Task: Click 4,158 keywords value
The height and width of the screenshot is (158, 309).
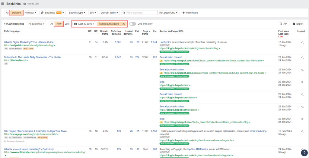Action: point(154,131)
